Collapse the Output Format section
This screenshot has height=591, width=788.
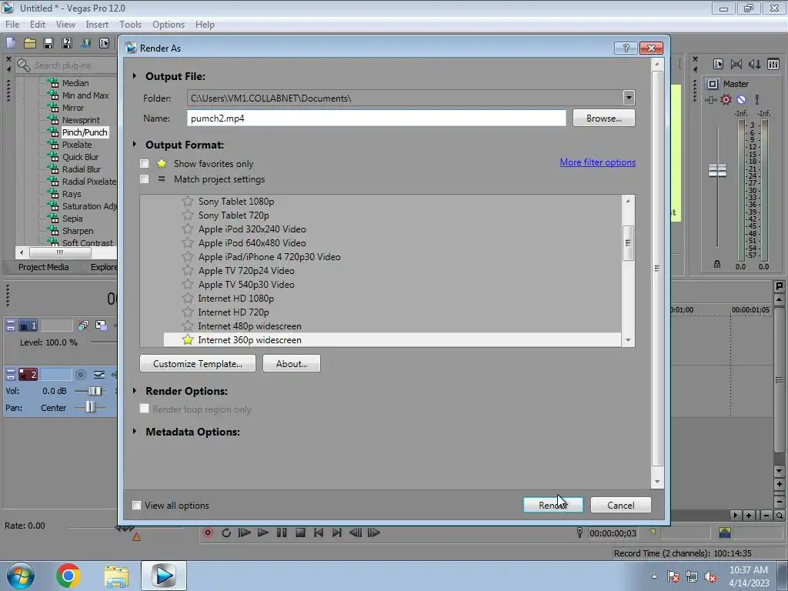click(x=135, y=144)
